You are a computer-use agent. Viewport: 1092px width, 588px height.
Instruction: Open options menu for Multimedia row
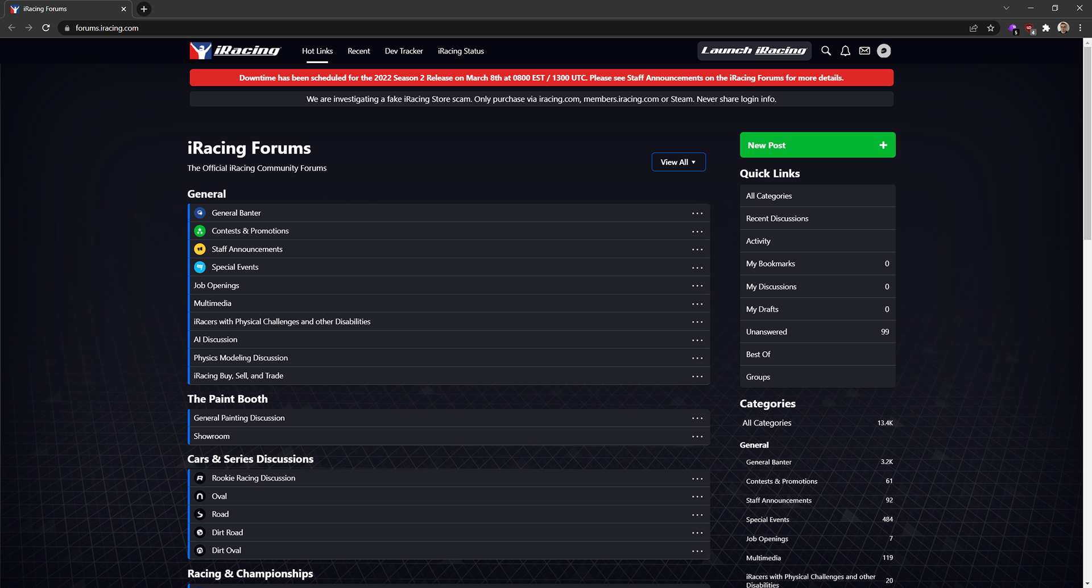coord(697,304)
